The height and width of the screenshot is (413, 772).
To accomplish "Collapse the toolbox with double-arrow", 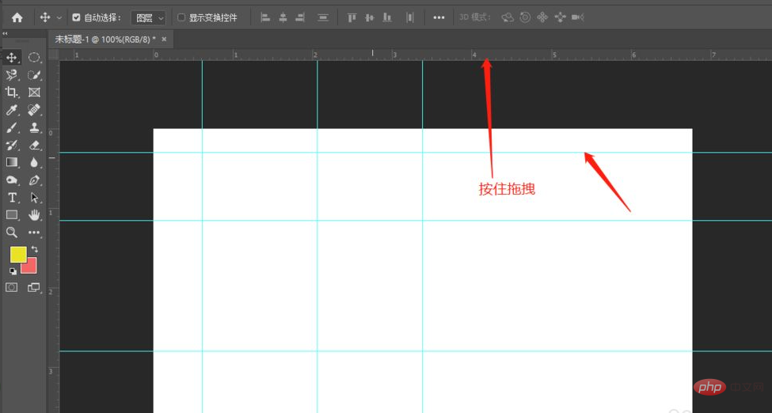I will point(5,33).
